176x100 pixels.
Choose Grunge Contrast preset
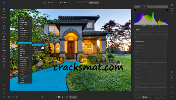[x=38, y=43]
